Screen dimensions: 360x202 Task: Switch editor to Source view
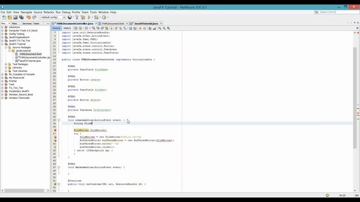[56, 28]
